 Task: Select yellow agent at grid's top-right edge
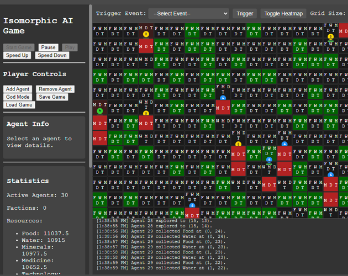click(331, 36)
